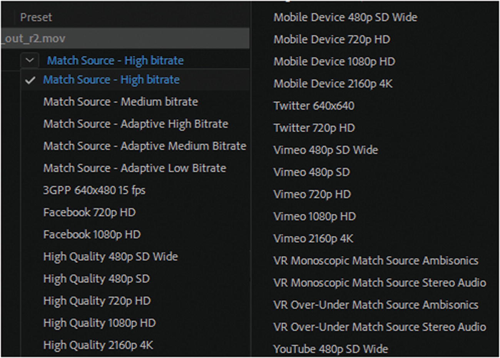Viewport: 500px width, 358px height.
Task: Select Mobile Device 2160p 4K preset
Action: [333, 83]
